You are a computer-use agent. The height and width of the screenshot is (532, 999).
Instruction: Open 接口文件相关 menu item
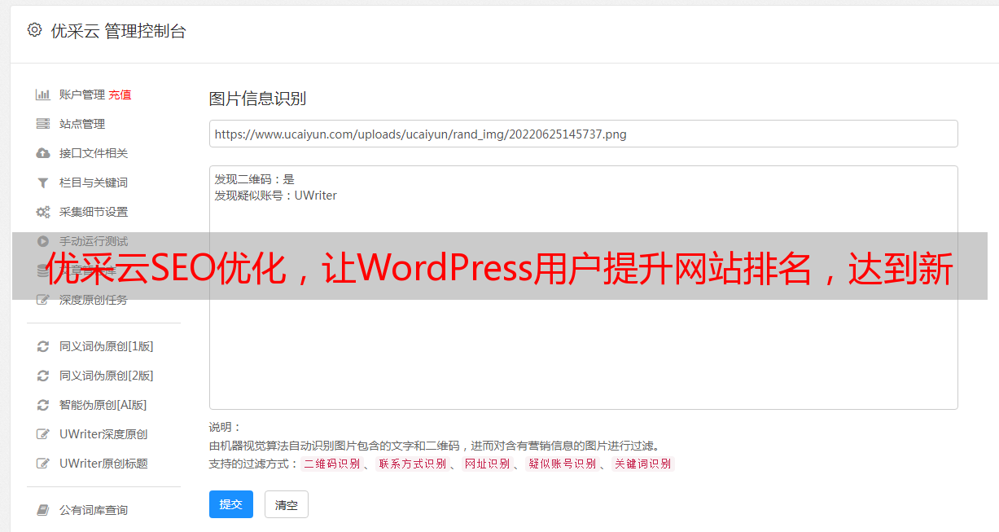click(94, 153)
